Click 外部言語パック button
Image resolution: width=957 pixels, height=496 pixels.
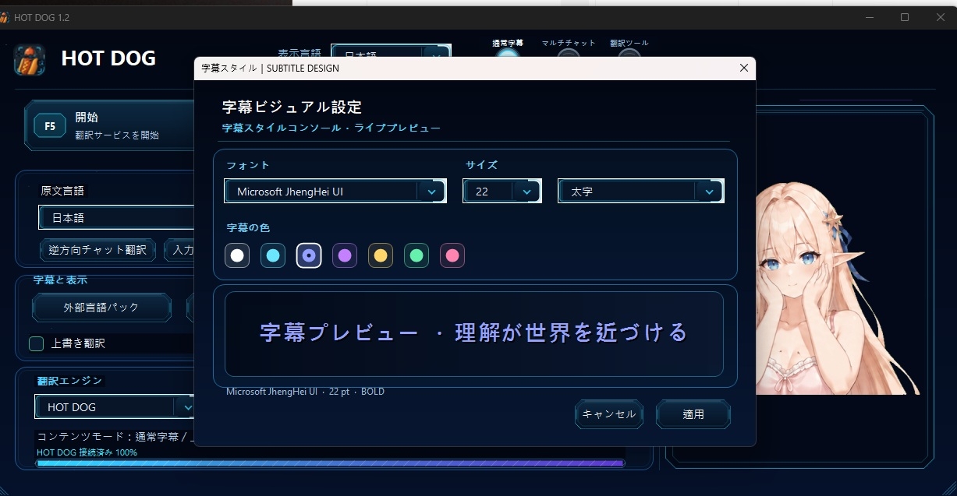pos(101,308)
